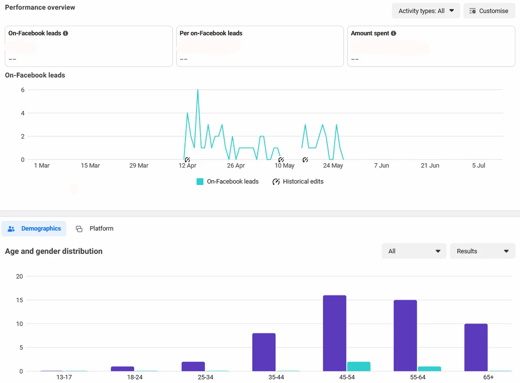Click the purple 45-54 age bar
520x383 pixels.
click(x=335, y=333)
